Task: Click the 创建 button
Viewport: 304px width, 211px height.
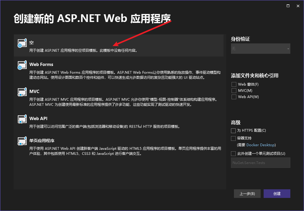Action: pyautogui.click(x=277, y=194)
